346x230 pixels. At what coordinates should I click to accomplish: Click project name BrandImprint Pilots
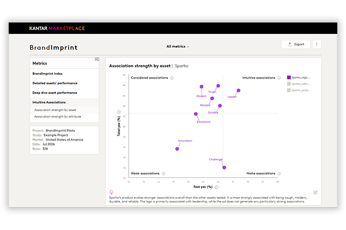pos(60,130)
